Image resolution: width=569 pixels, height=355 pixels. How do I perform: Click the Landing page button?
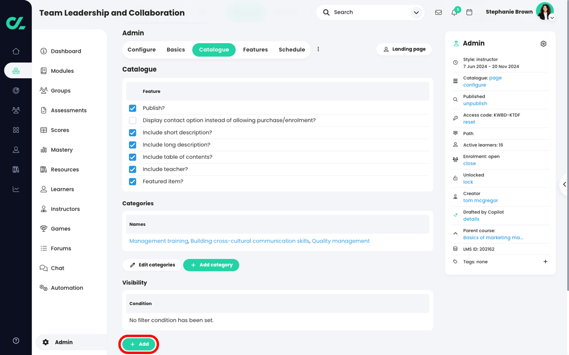(404, 49)
